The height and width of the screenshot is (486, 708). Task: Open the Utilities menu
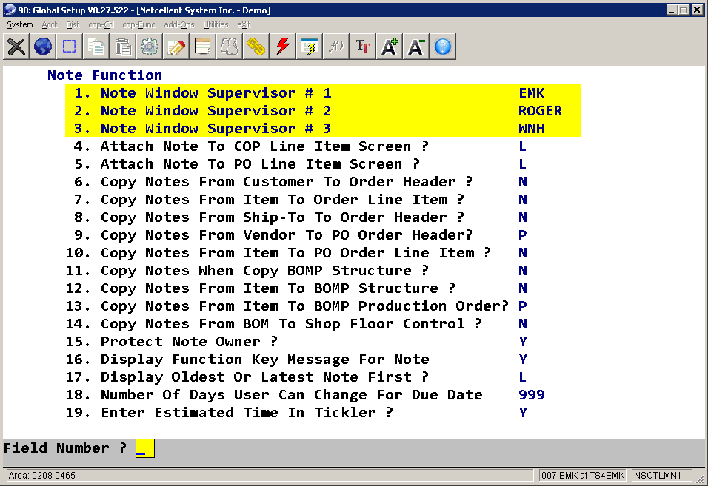click(216, 24)
